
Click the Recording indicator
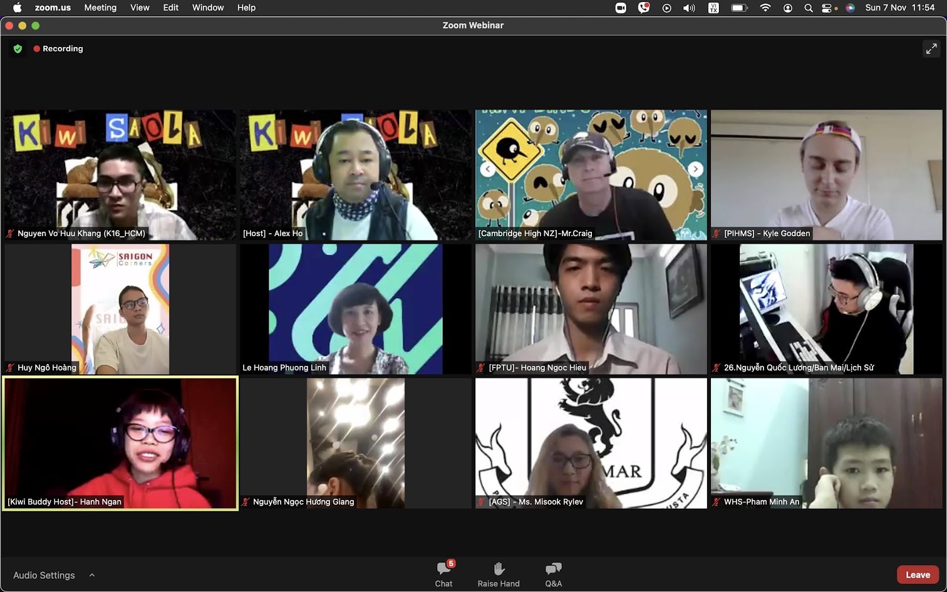(x=58, y=49)
